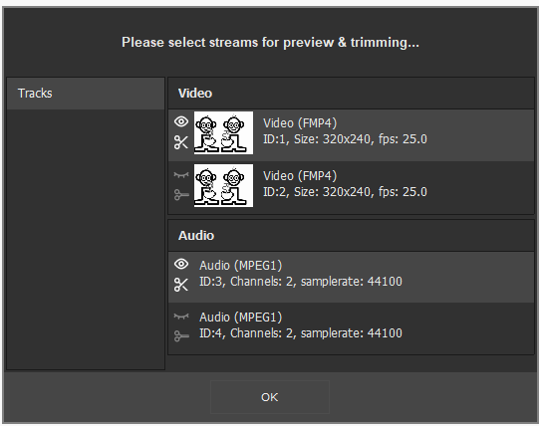Select the Audio (MPEG1) ID:4 stream row
Screen dimensions: 539x426
pos(351,328)
